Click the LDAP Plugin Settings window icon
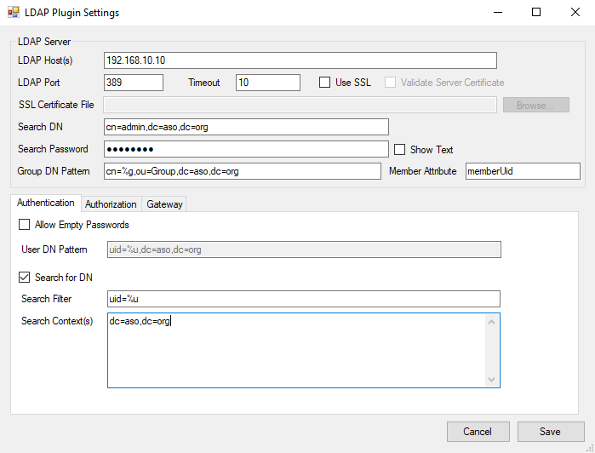The width and height of the screenshot is (595, 453). tap(14, 13)
